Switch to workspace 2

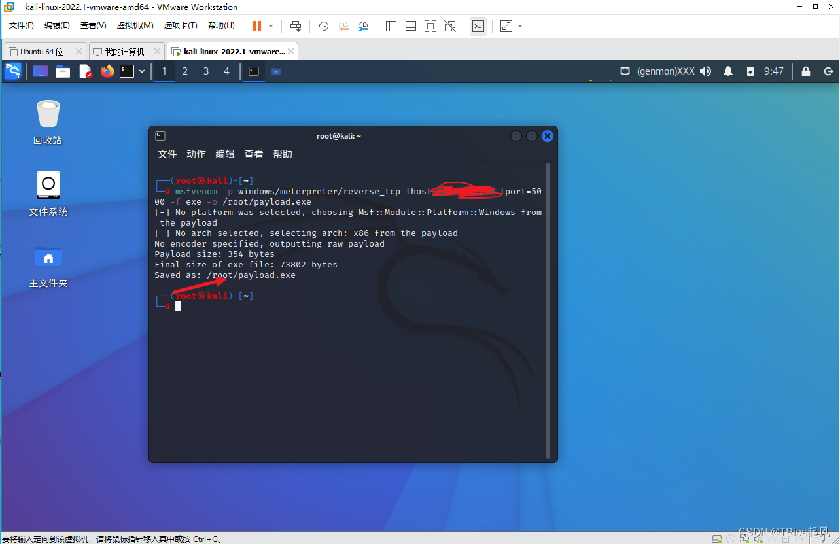click(185, 71)
